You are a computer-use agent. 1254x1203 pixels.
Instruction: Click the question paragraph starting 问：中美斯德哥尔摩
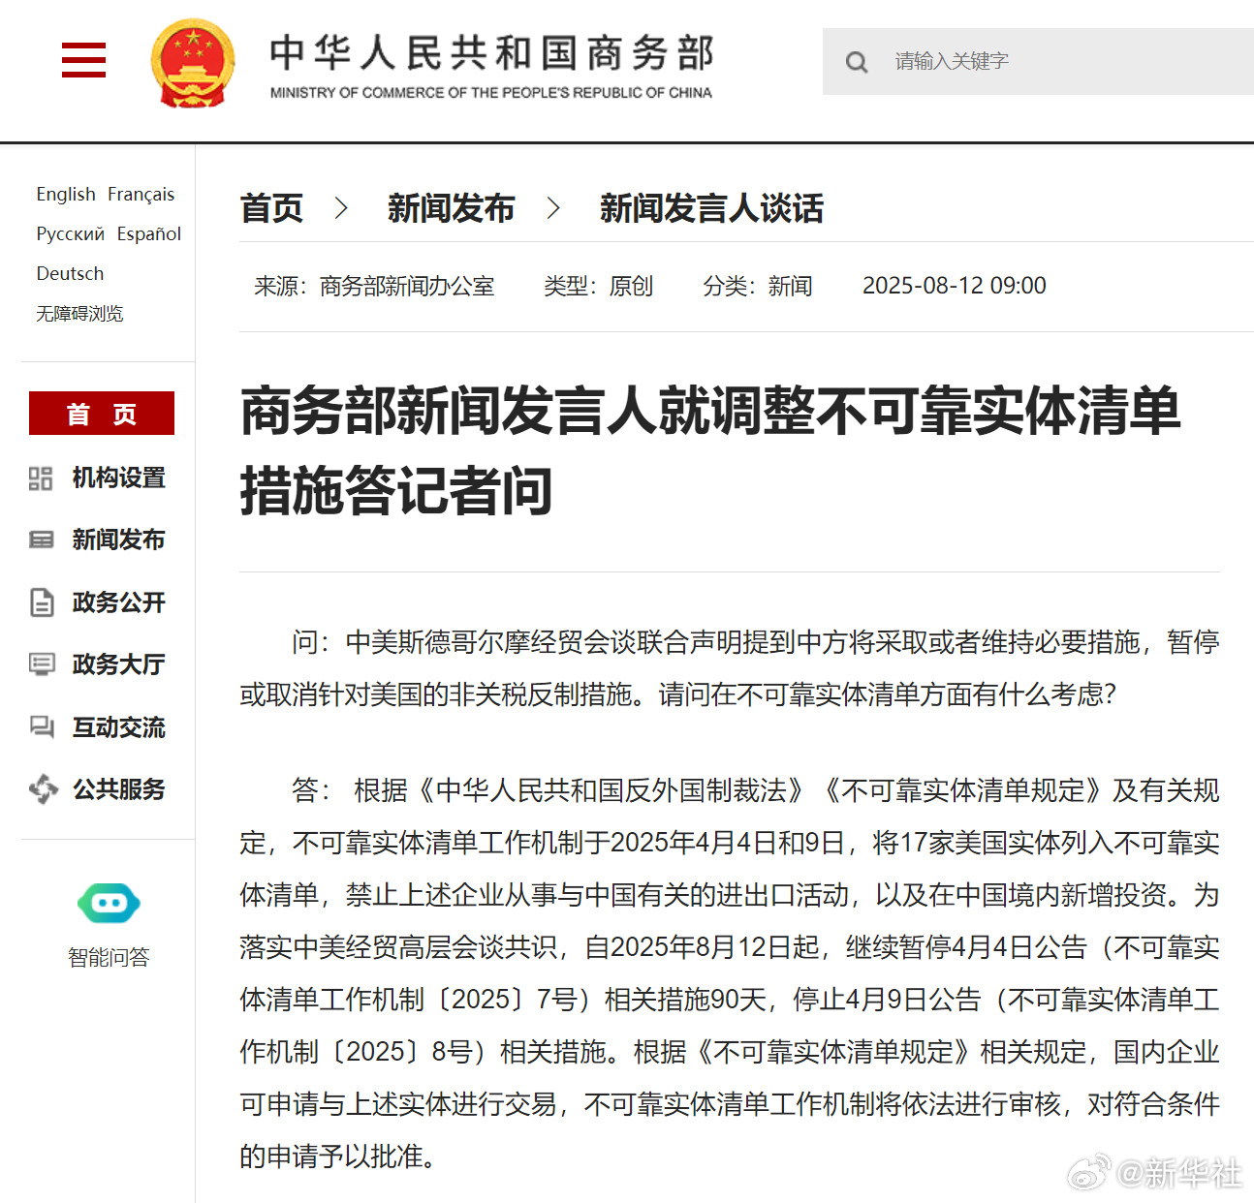pyautogui.click(x=730, y=668)
